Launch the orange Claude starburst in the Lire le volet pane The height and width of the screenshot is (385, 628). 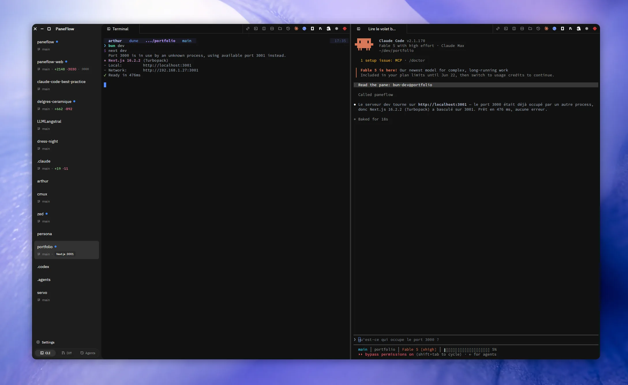(546, 29)
